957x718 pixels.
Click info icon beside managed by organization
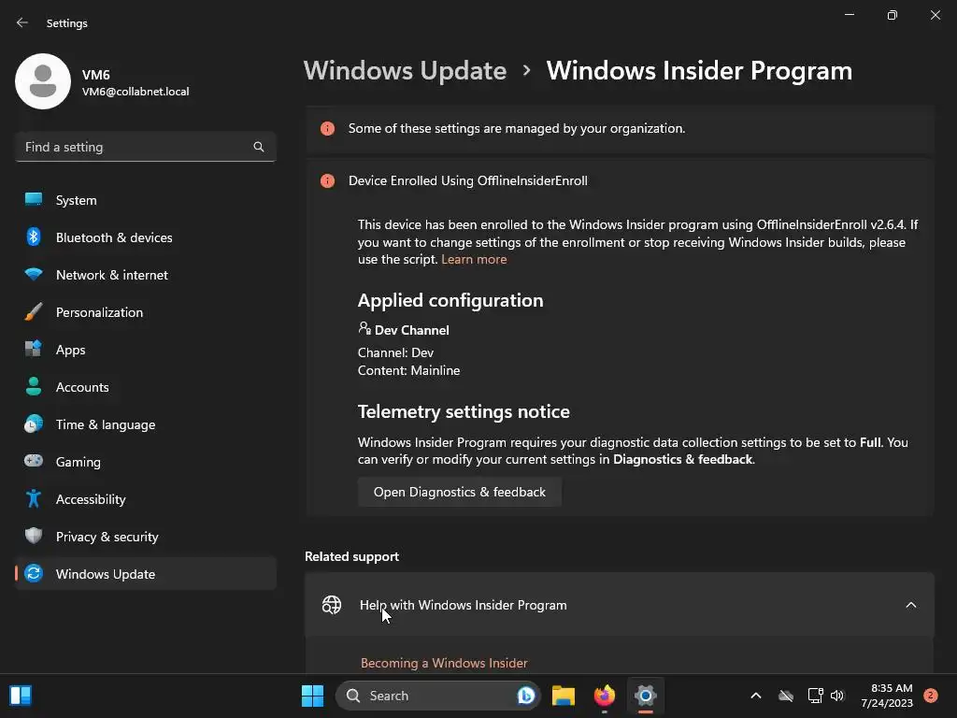coord(328,128)
